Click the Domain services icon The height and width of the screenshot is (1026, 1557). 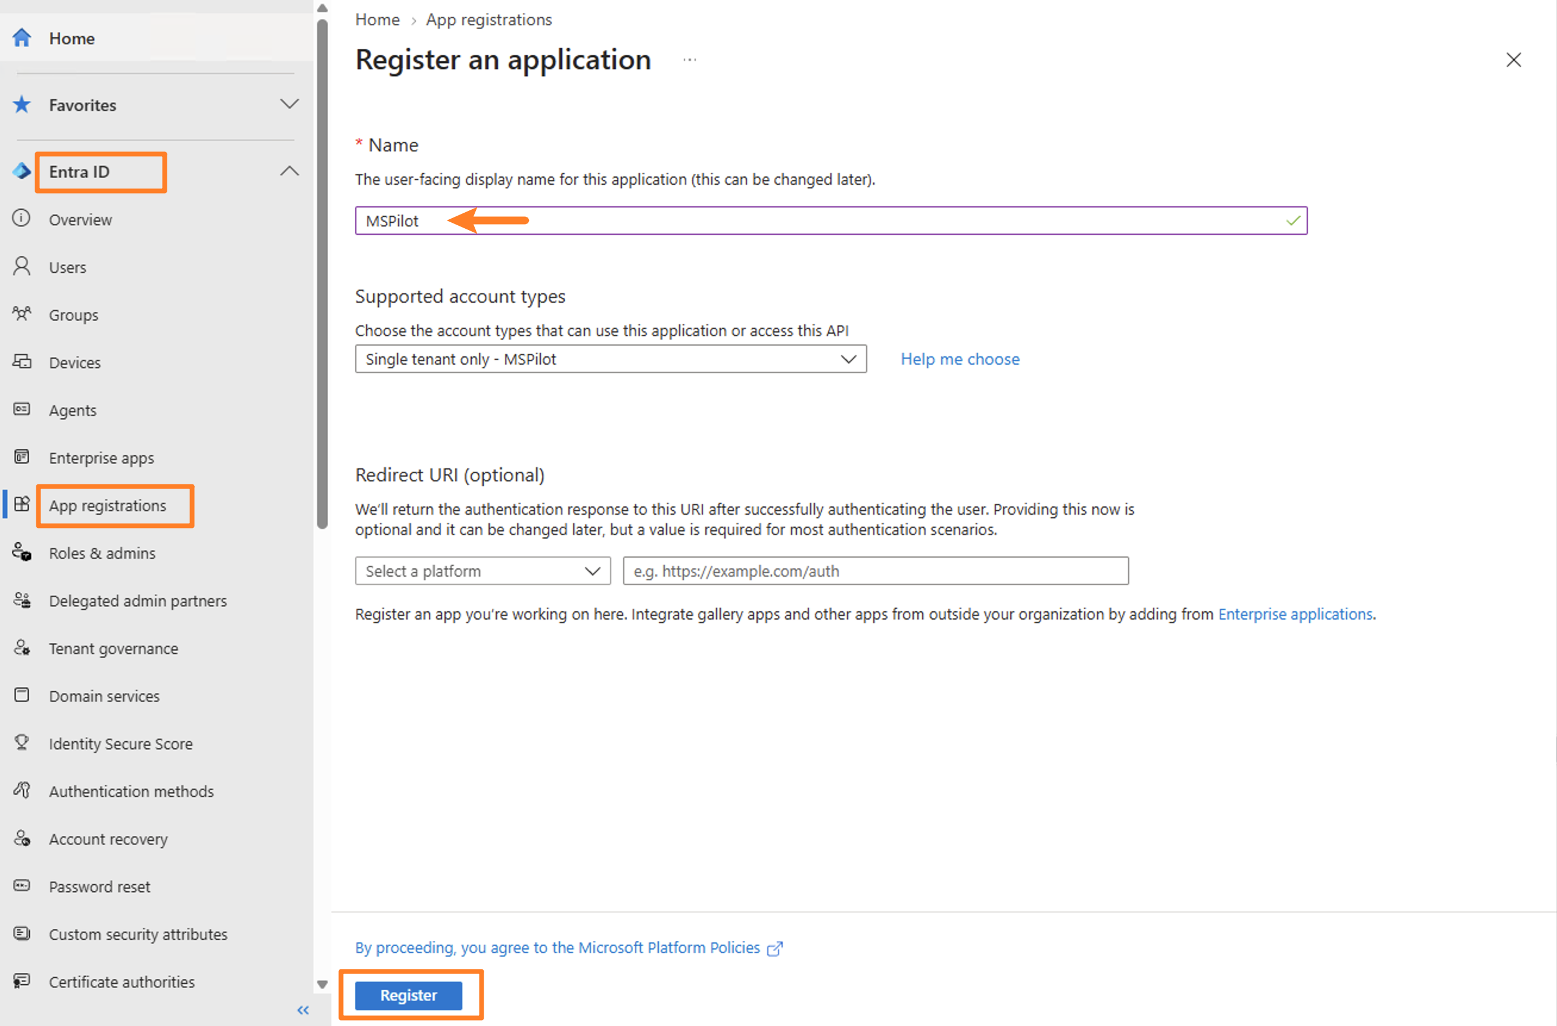(21, 695)
